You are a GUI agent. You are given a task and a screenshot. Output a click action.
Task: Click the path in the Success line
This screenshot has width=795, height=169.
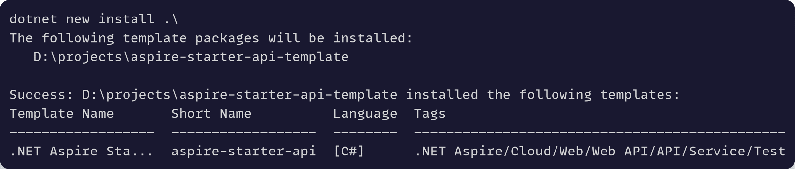tap(239, 95)
